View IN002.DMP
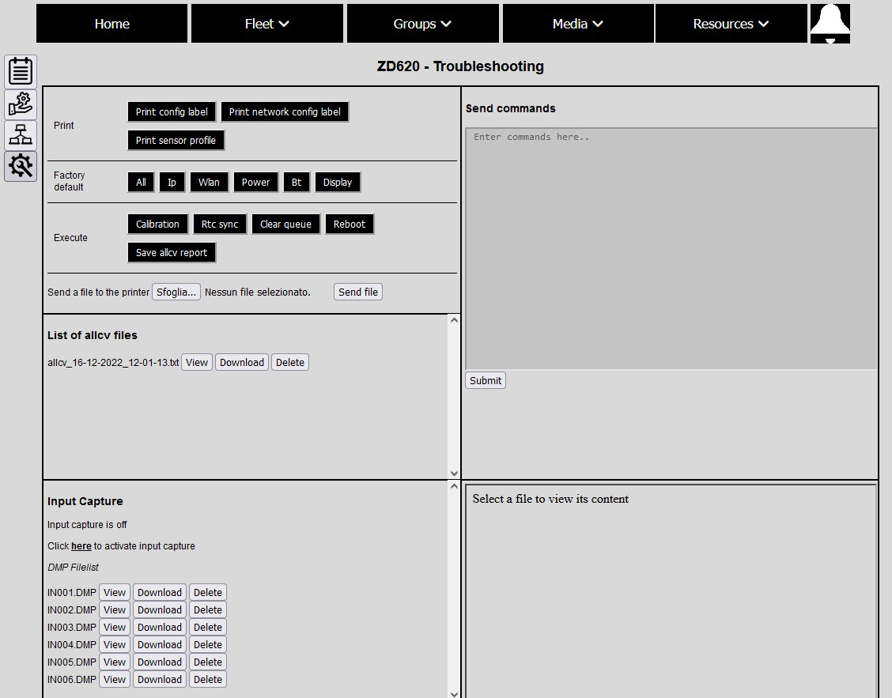Viewport: 892px width, 698px height. 115,609
